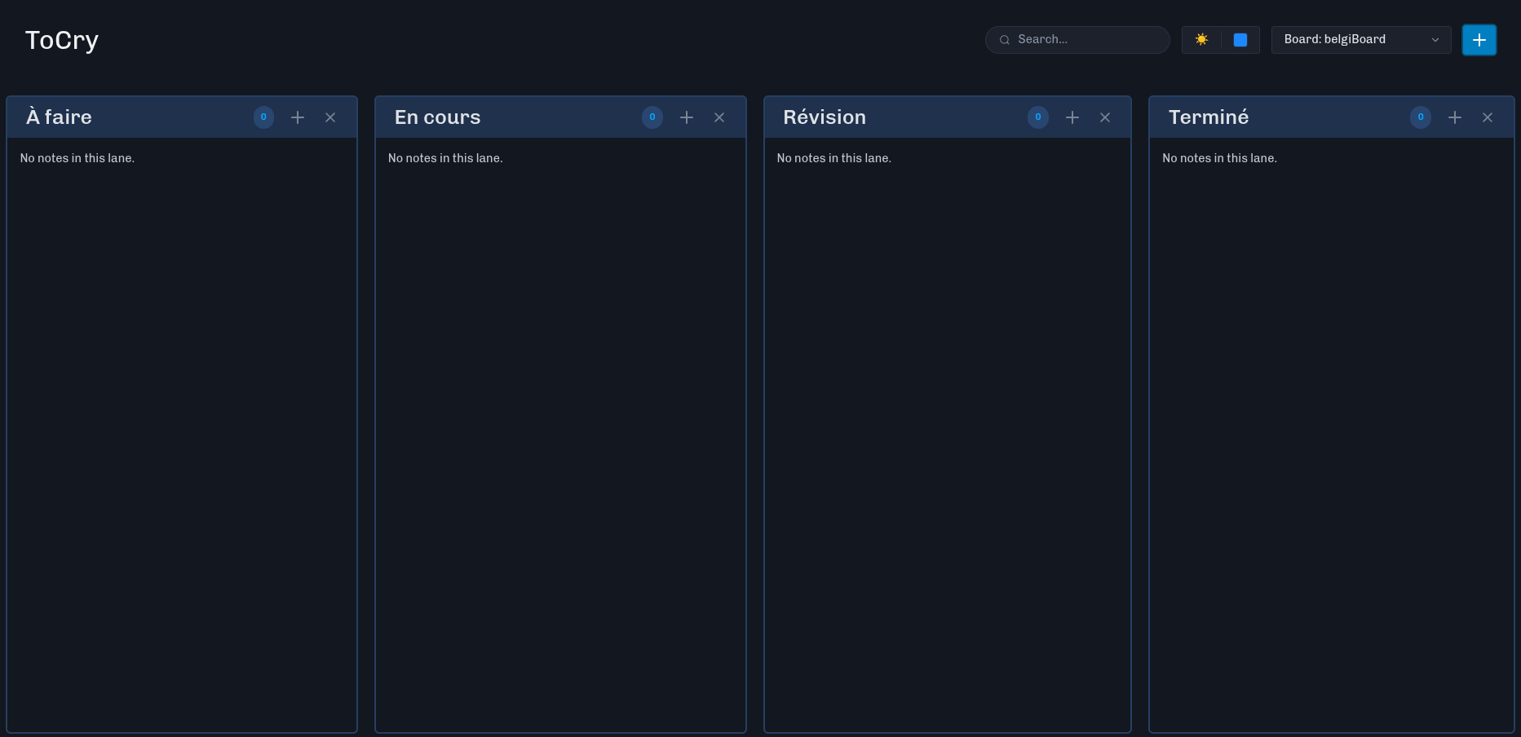Viewport: 1521px width, 737px height.
Task: Click the ToCry app title
Action: pos(62,40)
